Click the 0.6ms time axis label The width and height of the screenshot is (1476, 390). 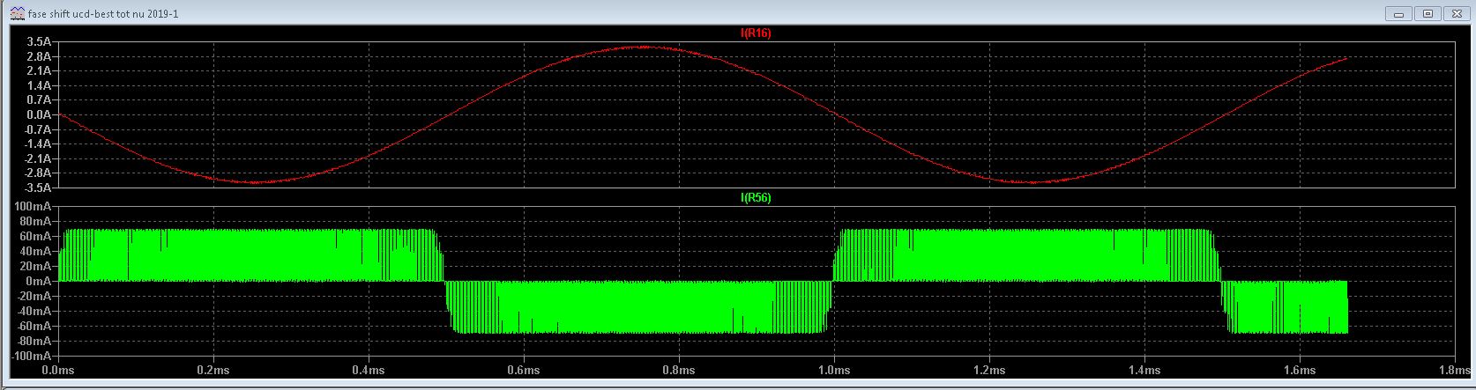(x=524, y=372)
